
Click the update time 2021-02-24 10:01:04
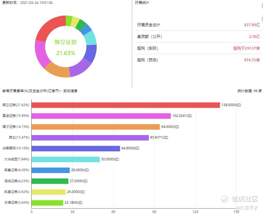click(x=36, y=3)
